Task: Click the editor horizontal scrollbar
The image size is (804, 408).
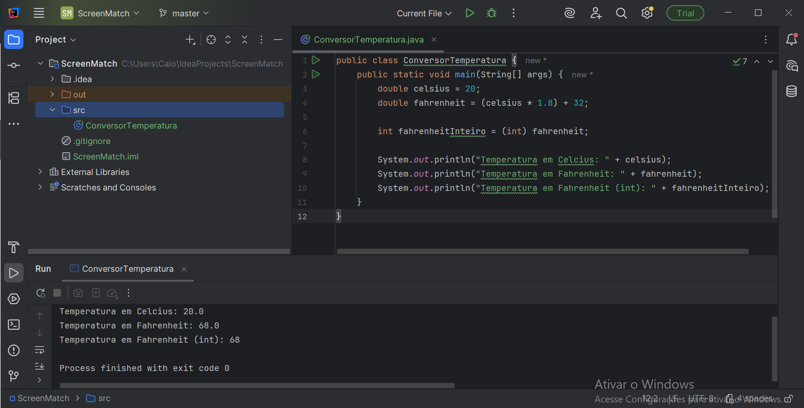Action: click(x=542, y=252)
